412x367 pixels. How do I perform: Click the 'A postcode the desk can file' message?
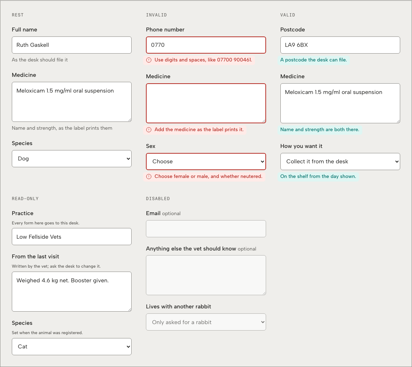(x=313, y=60)
